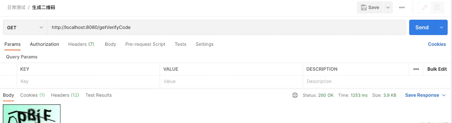Click the Save button with disk icon

tap(370, 7)
